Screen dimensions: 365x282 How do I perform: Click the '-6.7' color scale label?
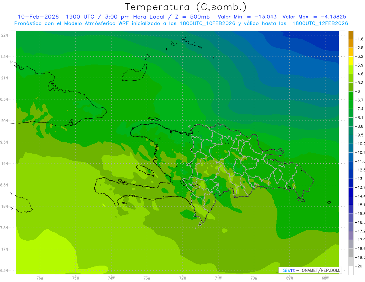point(359,100)
